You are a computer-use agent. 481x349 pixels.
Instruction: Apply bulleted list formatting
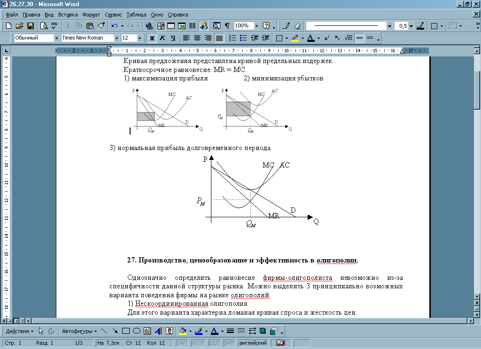(x=243, y=38)
